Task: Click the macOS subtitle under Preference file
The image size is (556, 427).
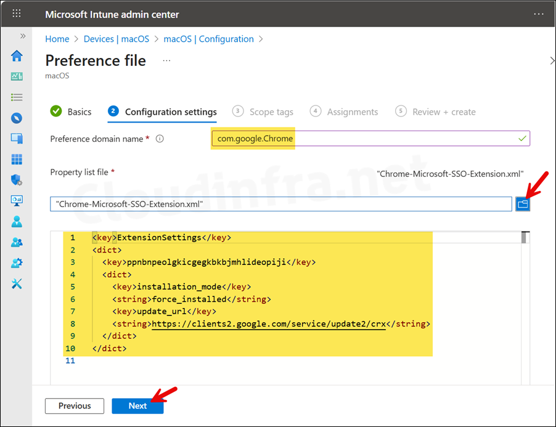Action: click(57, 76)
